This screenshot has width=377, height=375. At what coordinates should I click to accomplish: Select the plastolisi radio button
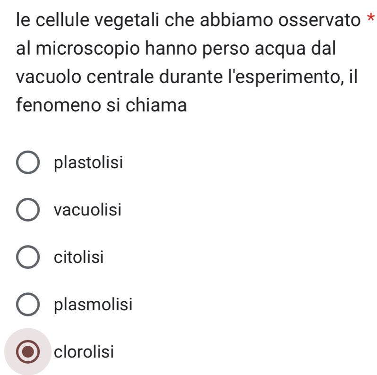click(x=28, y=163)
